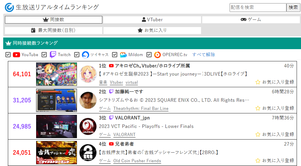Open the 生放送リアルタイムランキング title link
The image size is (301, 166).
click(x=57, y=7)
